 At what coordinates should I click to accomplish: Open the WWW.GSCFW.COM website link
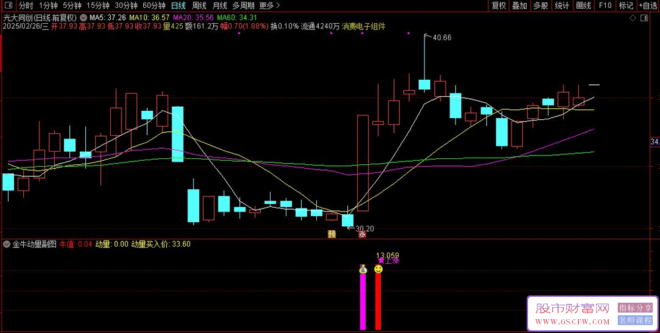(x=573, y=322)
